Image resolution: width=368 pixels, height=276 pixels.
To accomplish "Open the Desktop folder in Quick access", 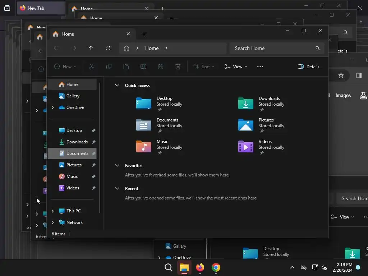I will tap(159, 103).
